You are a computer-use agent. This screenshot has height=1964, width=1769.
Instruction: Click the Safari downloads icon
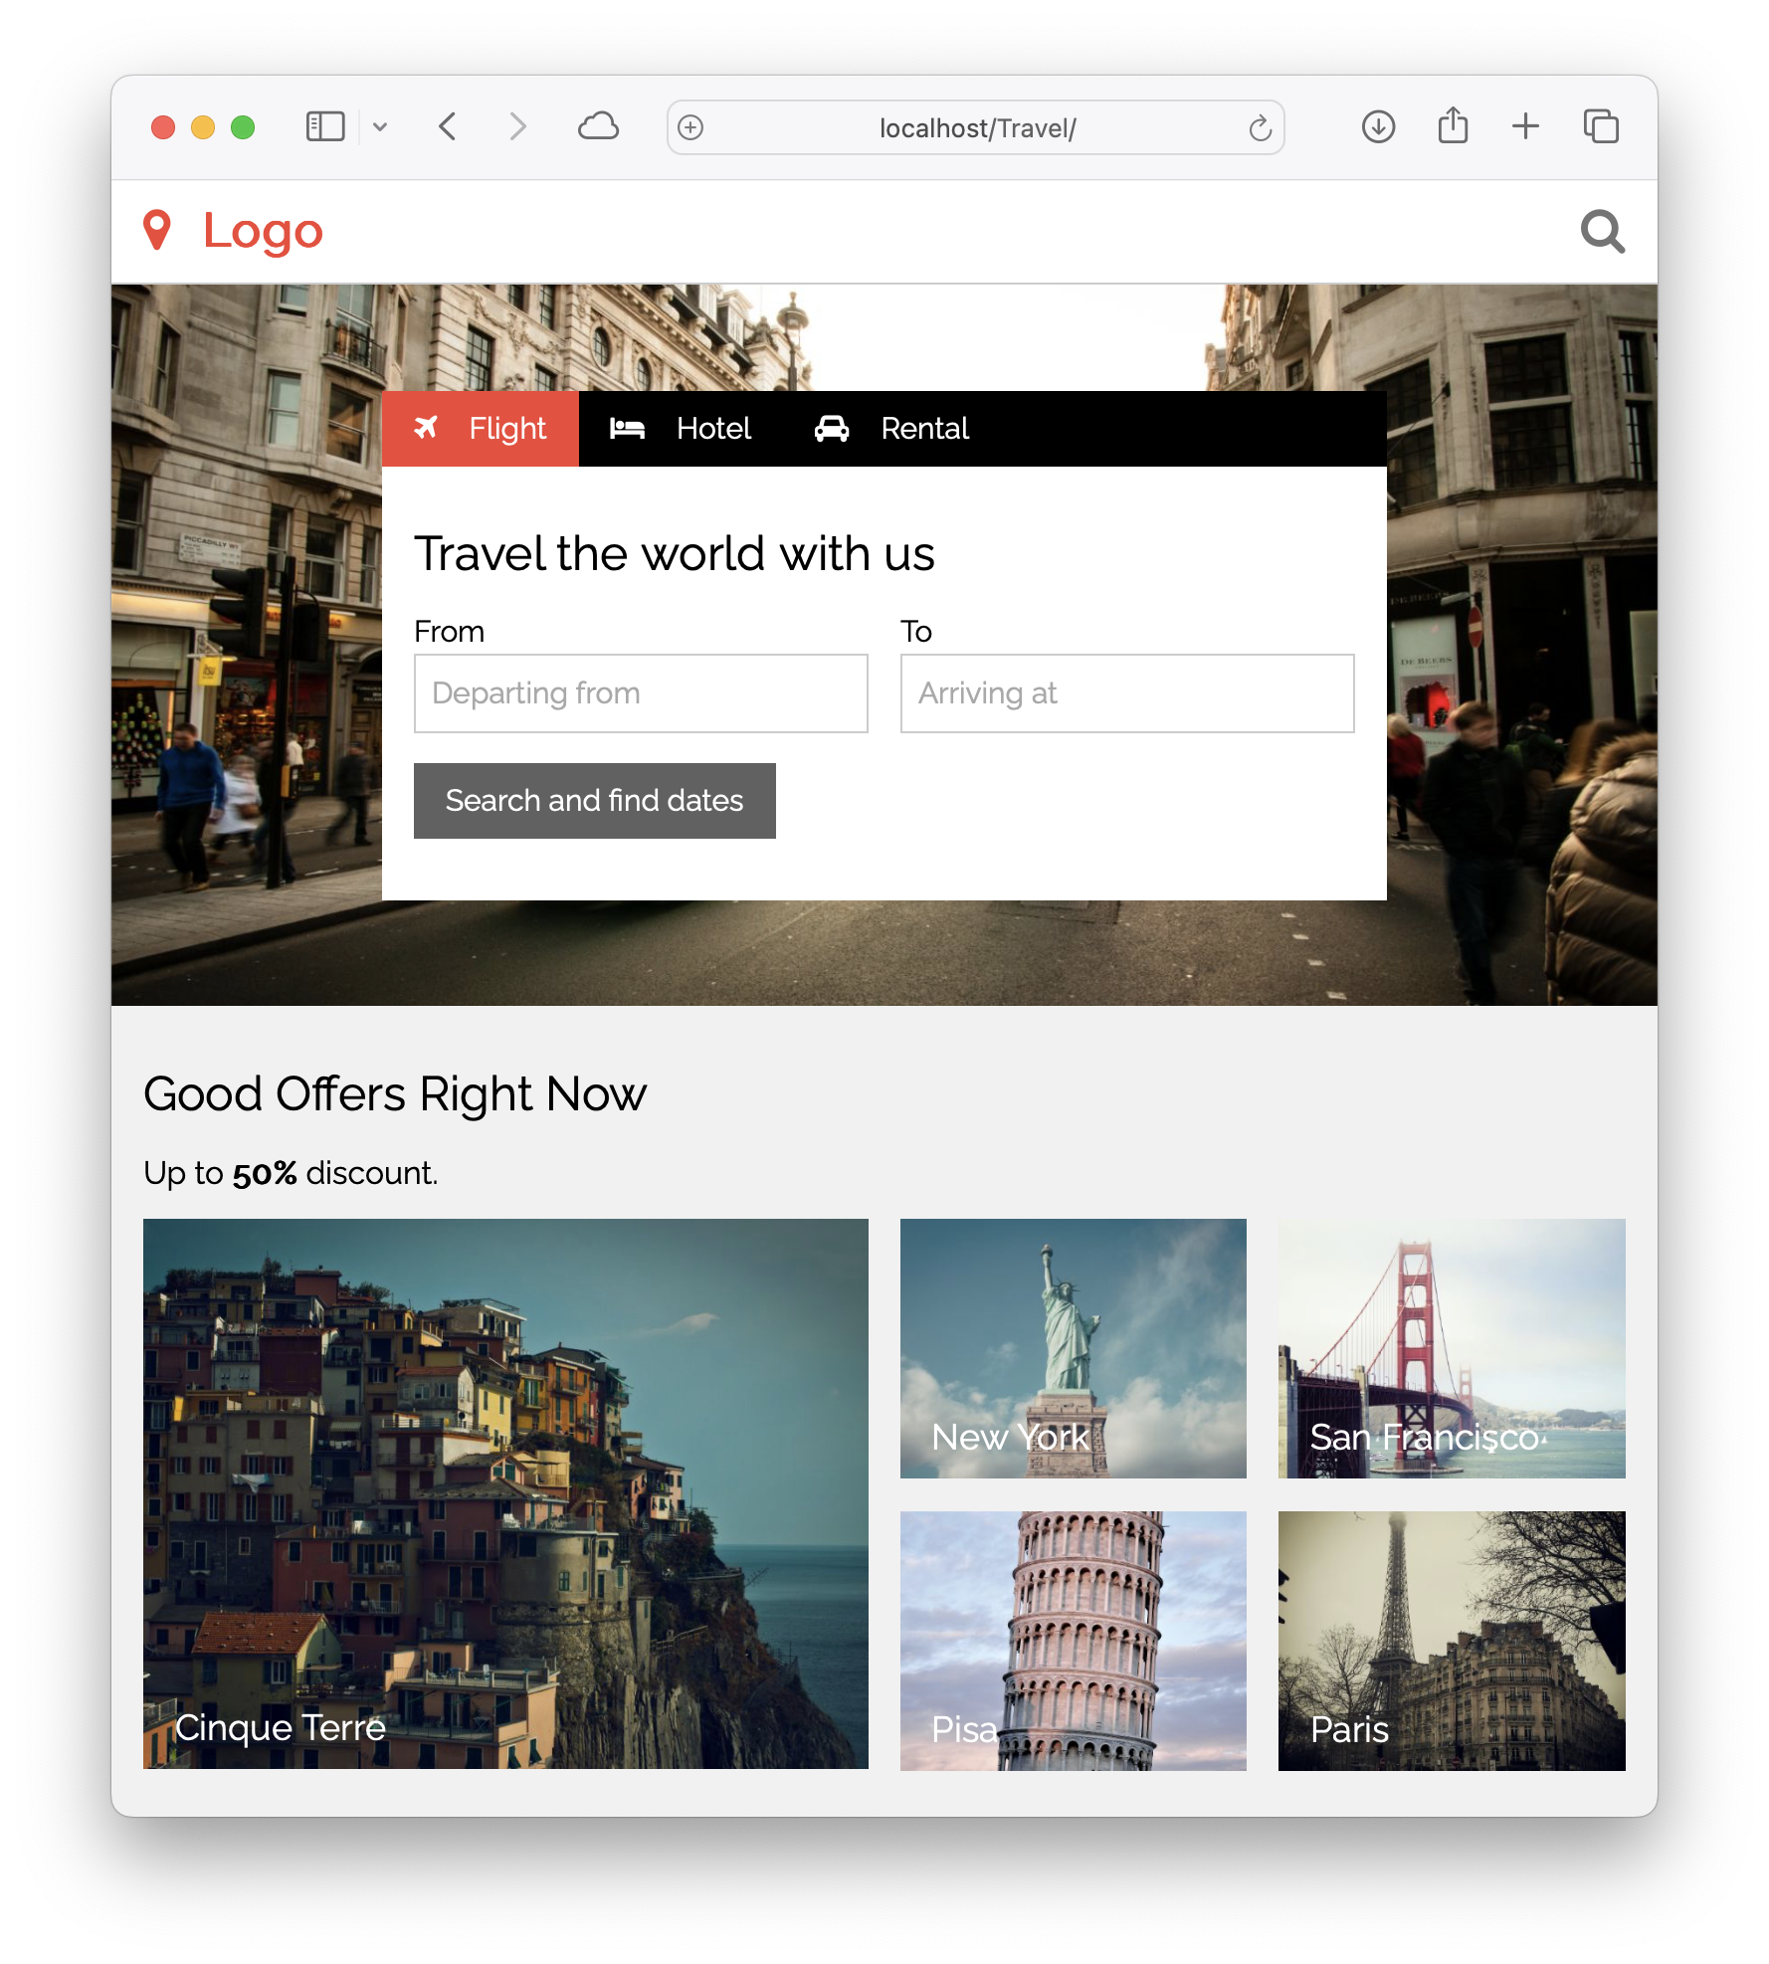click(x=1378, y=127)
